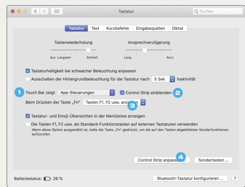Click the red close window button
245x187 pixels.
(13, 11)
